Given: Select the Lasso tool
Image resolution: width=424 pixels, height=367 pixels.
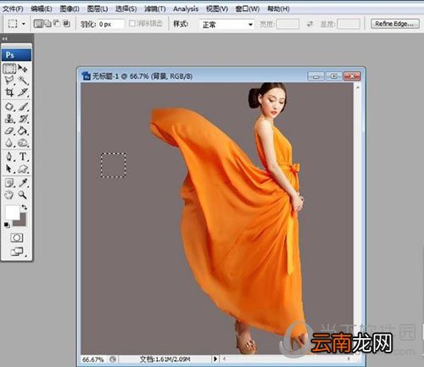Looking at the screenshot, I should (x=9, y=81).
